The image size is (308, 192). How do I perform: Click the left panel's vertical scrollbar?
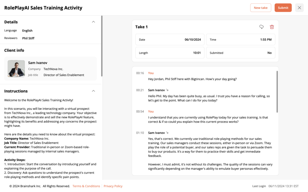point(102,46)
